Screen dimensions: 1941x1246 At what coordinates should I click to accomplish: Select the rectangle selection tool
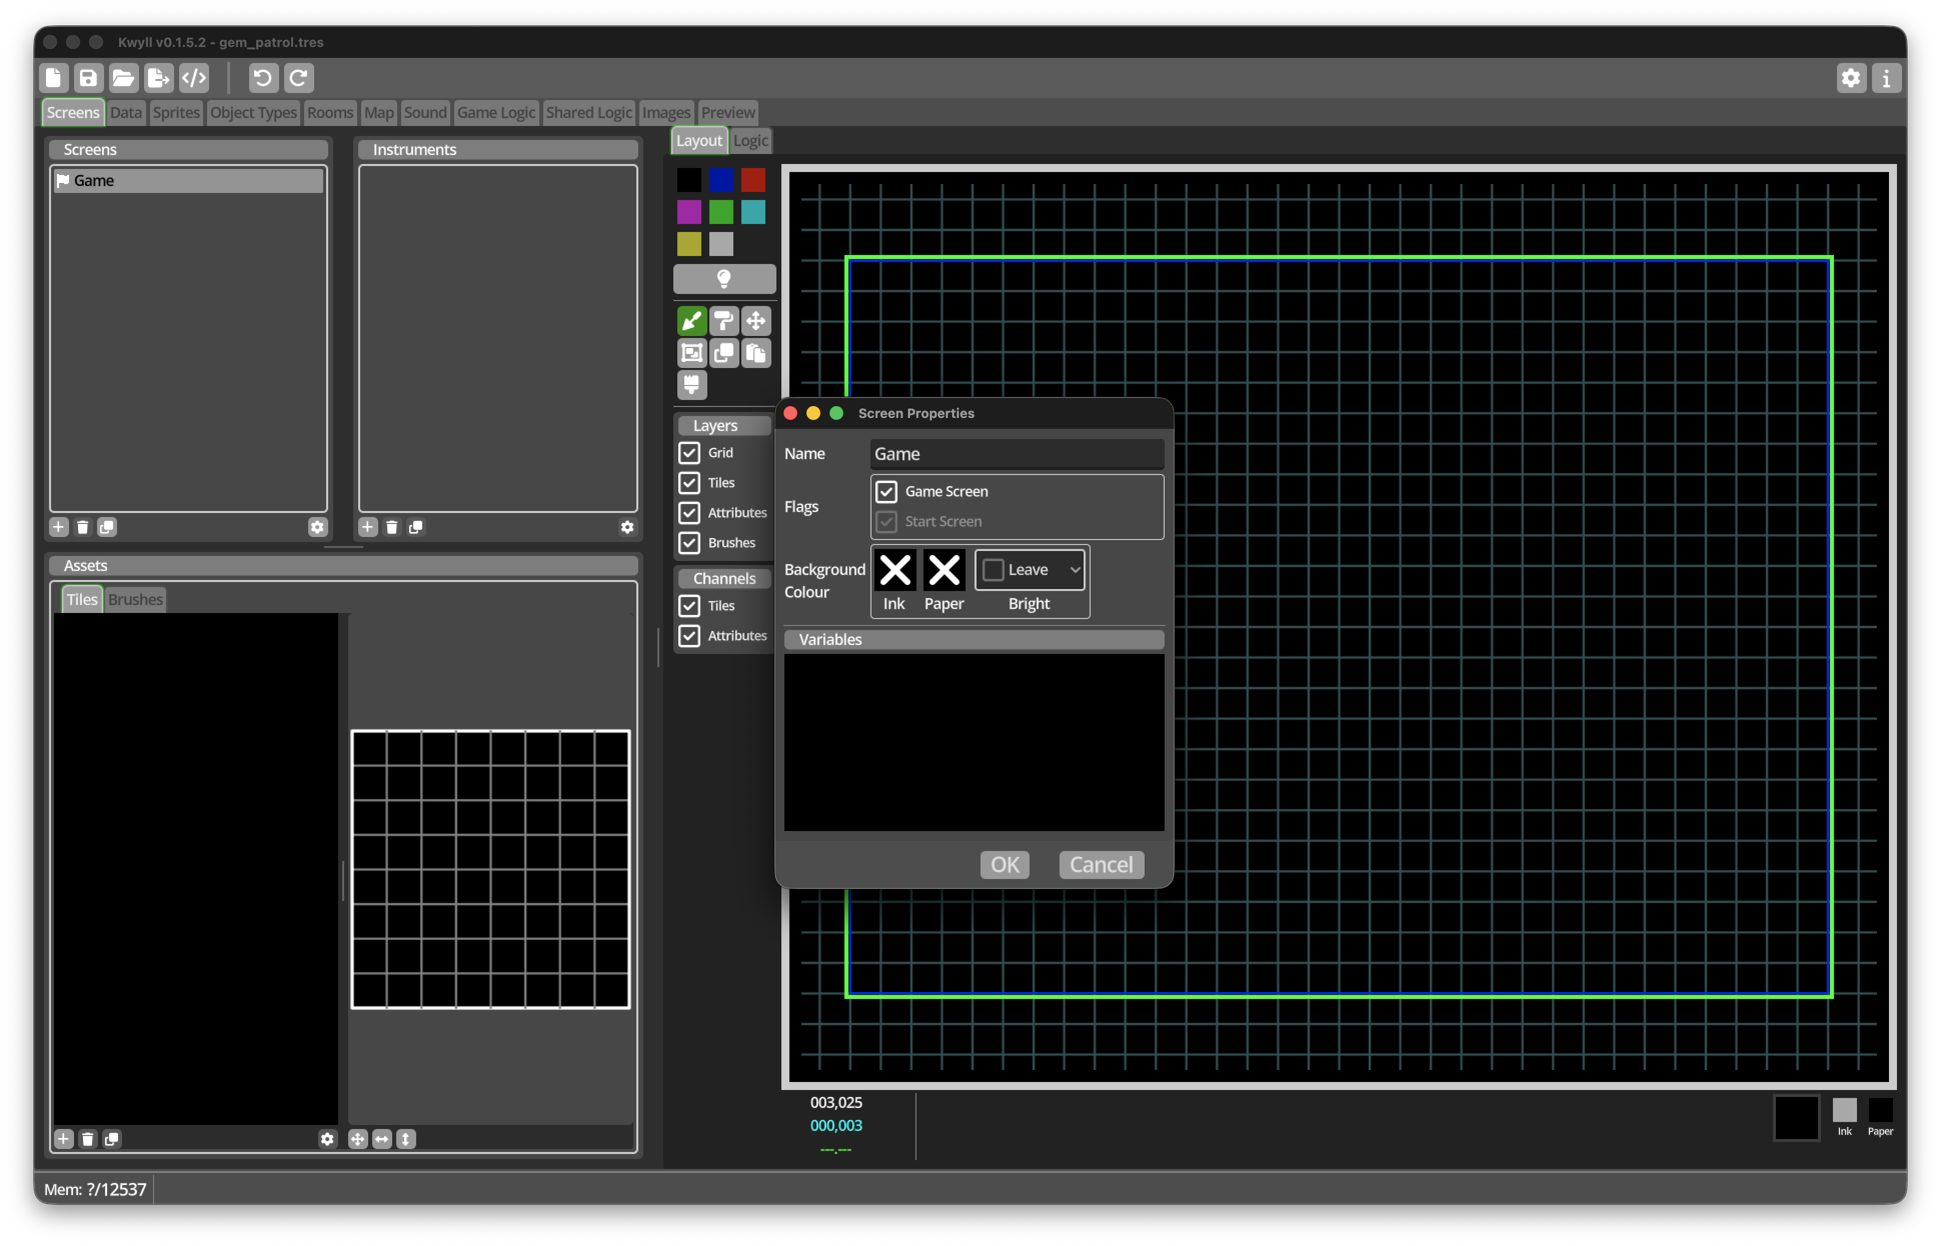pyautogui.click(x=691, y=353)
